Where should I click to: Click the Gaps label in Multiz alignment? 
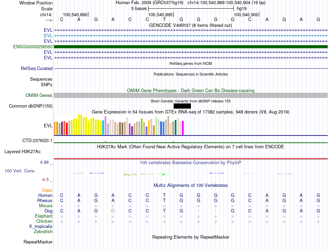[47, 190]
